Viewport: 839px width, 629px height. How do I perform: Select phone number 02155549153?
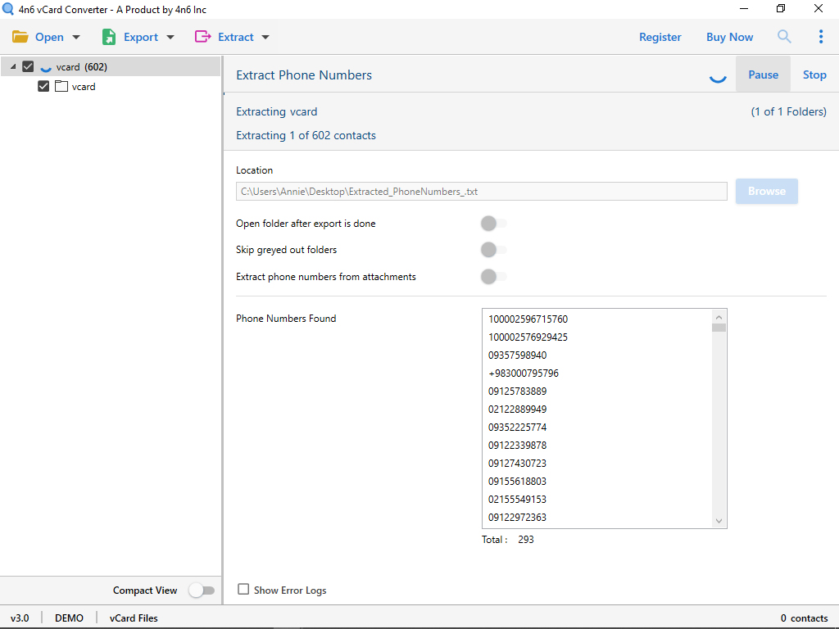tap(518, 499)
